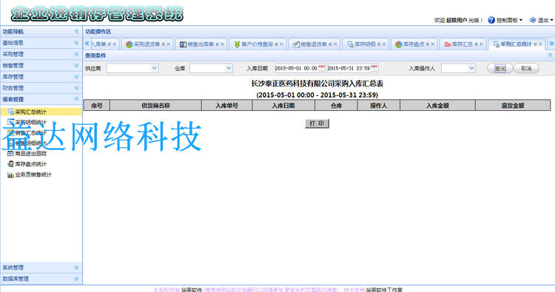Open 商品进出跟踪 report
Image resolution: width=555 pixels, height=292 pixels.
(x=30, y=154)
